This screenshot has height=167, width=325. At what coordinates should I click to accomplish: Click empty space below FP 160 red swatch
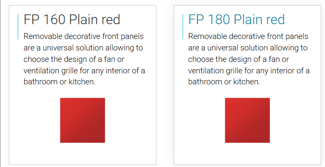(83, 153)
